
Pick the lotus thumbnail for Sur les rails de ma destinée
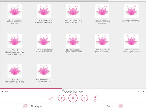[44, 41]
